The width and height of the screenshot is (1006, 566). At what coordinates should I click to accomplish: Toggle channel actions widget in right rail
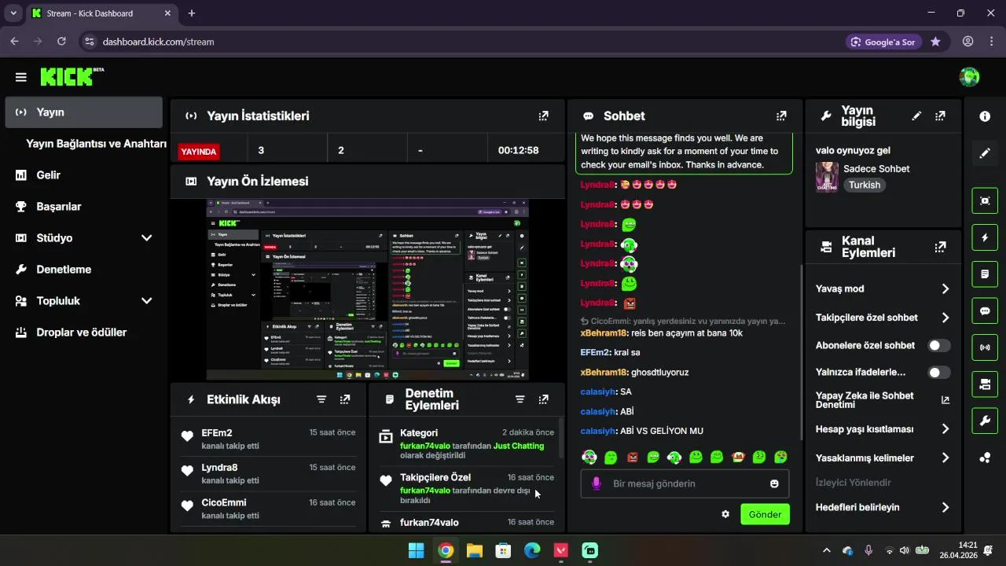pyautogui.click(x=985, y=384)
